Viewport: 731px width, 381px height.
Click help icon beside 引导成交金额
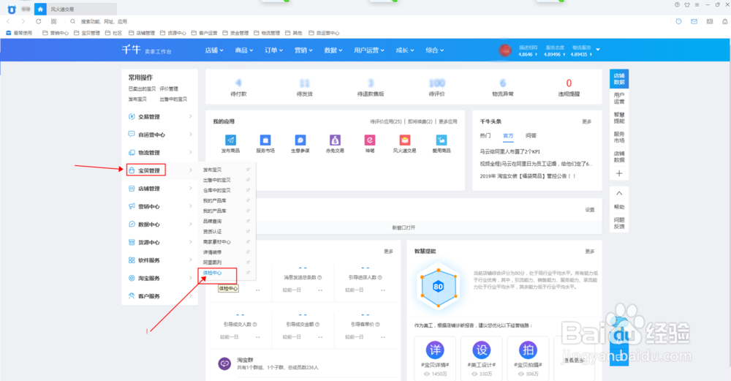(317, 324)
